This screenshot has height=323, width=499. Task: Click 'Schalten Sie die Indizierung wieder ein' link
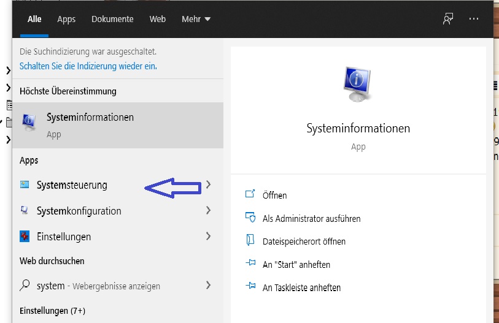(x=88, y=66)
